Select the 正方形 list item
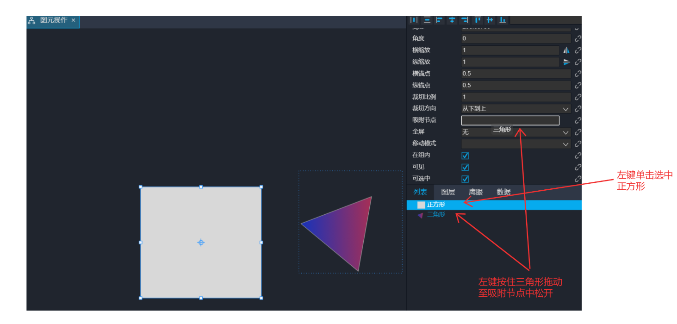 [435, 205]
